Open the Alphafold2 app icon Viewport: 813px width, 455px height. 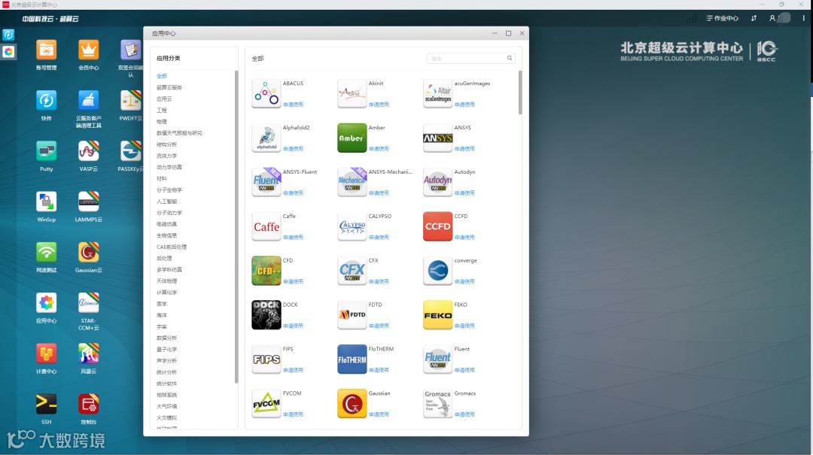click(266, 138)
